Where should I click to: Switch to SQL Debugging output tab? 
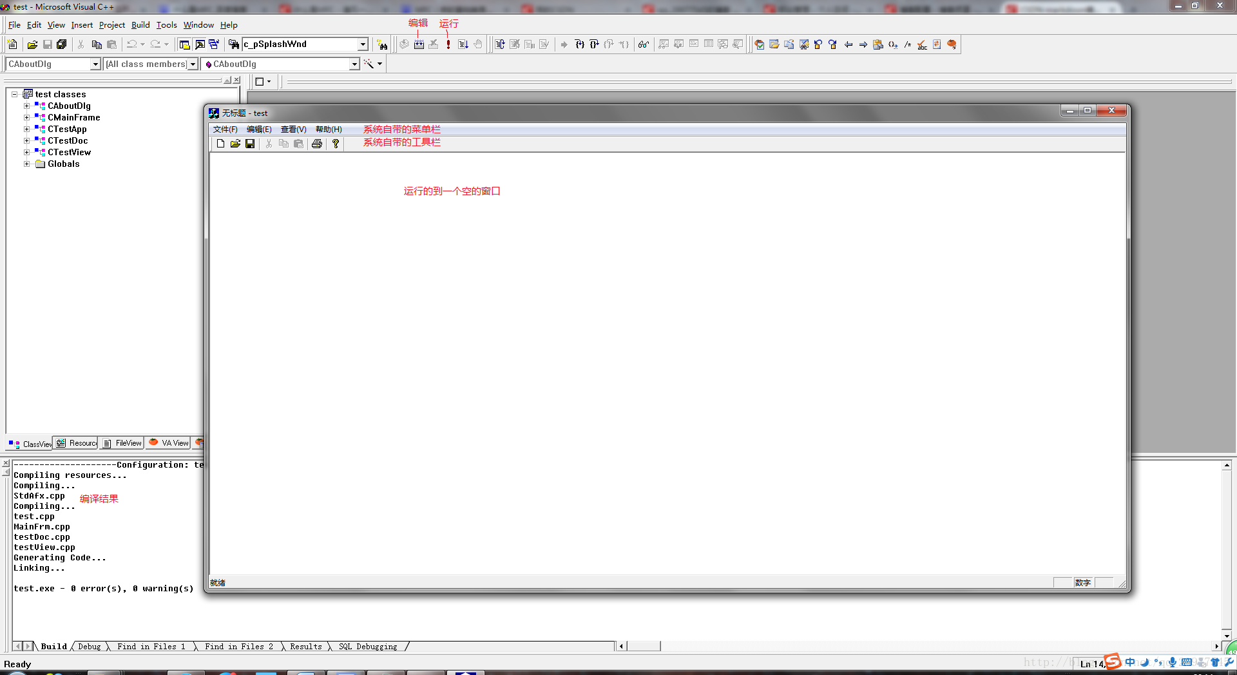[x=368, y=647]
